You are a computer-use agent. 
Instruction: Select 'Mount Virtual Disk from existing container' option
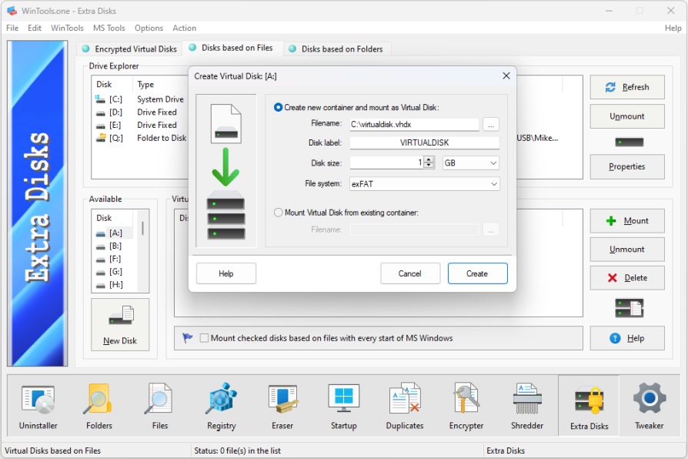click(x=278, y=213)
